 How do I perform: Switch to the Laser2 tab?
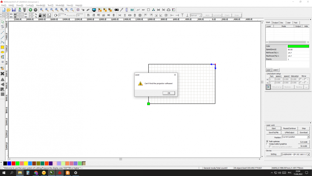(x=275, y=70)
